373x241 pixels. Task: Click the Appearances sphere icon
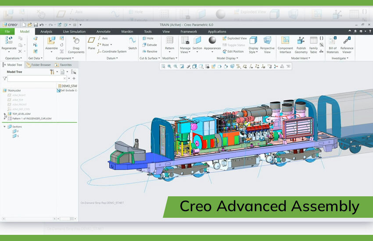tap(212, 40)
